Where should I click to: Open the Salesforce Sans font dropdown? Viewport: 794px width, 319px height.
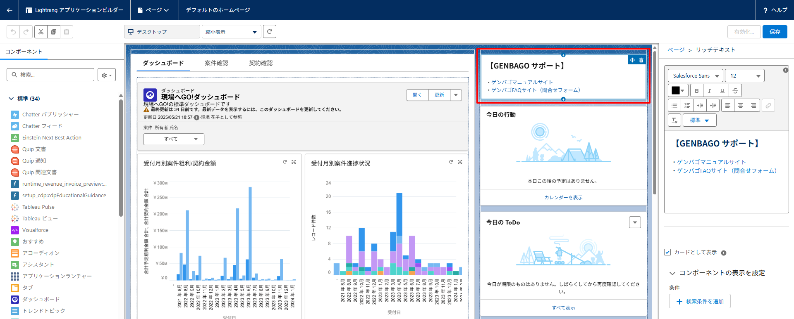(696, 76)
